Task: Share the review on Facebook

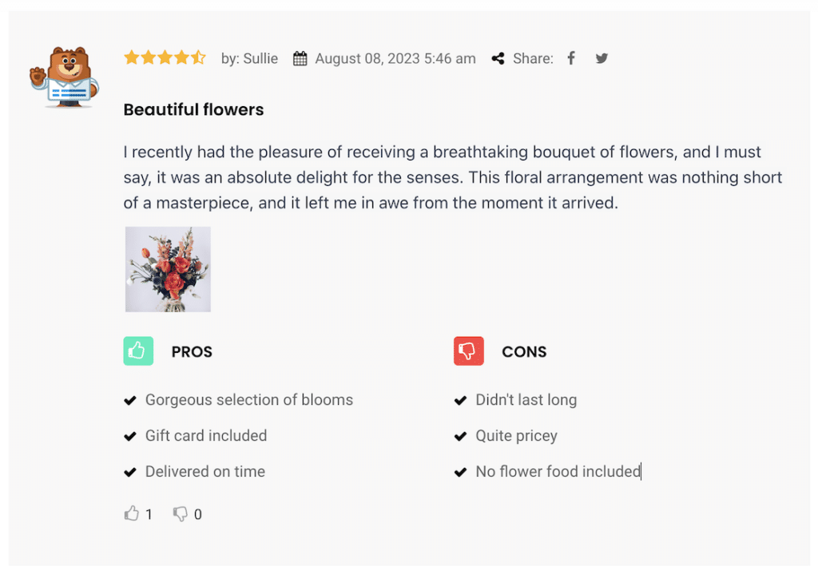Action: 570,58
